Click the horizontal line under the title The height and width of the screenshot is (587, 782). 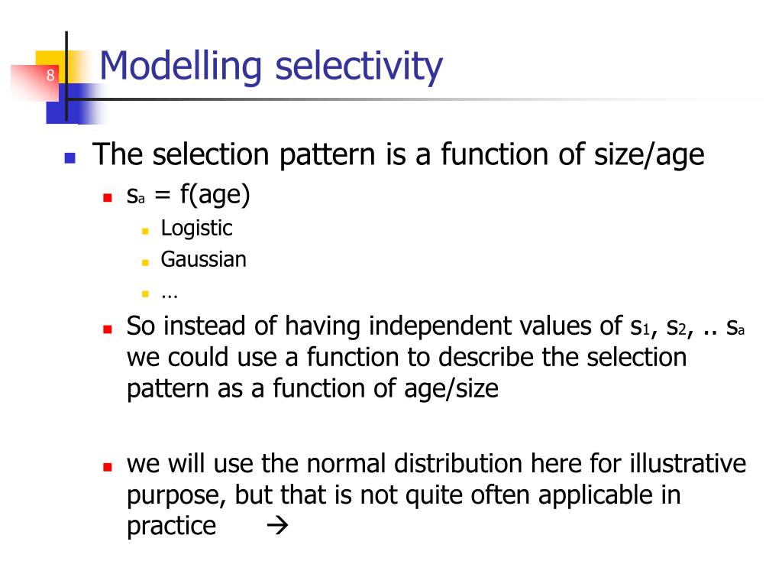(414, 100)
